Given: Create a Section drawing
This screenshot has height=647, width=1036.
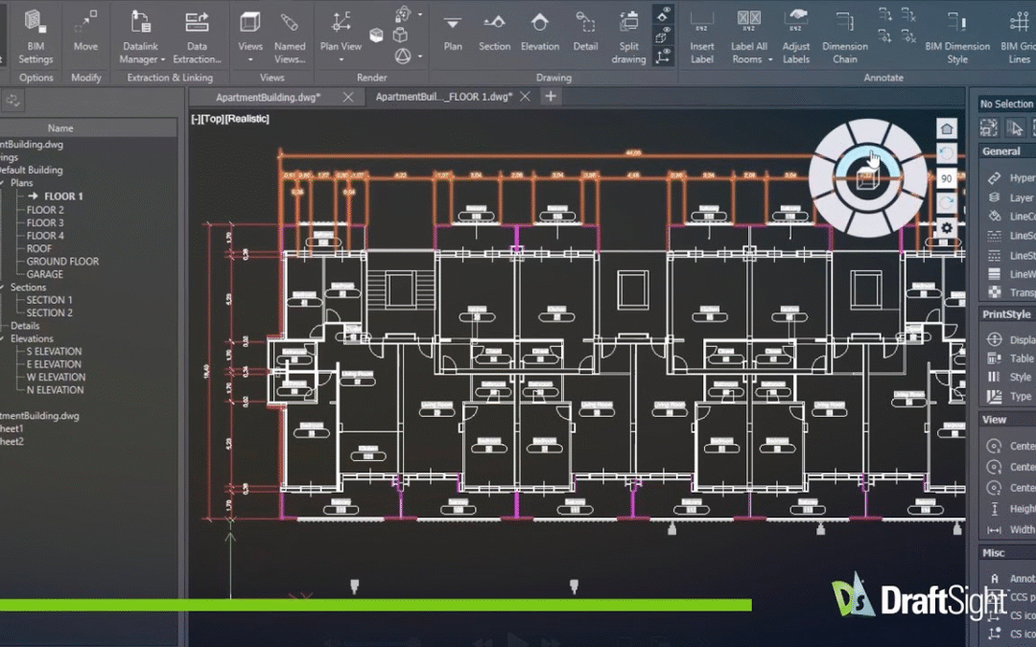Looking at the screenshot, I should 494,32.
